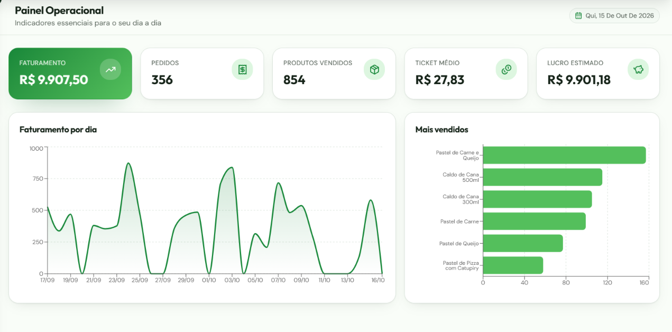Click the Mais vendidos chart title
This screenshot has height=332, width=672.
[441, 130]
